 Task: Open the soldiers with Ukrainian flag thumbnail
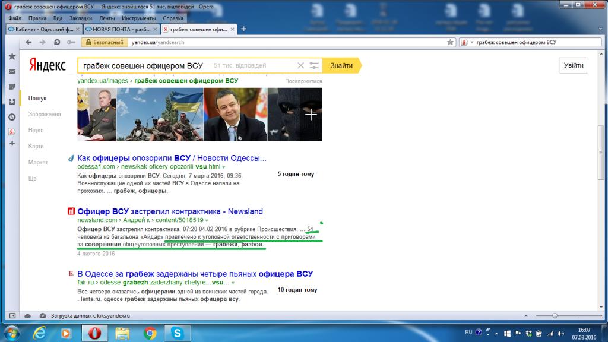tap(160, 115)
